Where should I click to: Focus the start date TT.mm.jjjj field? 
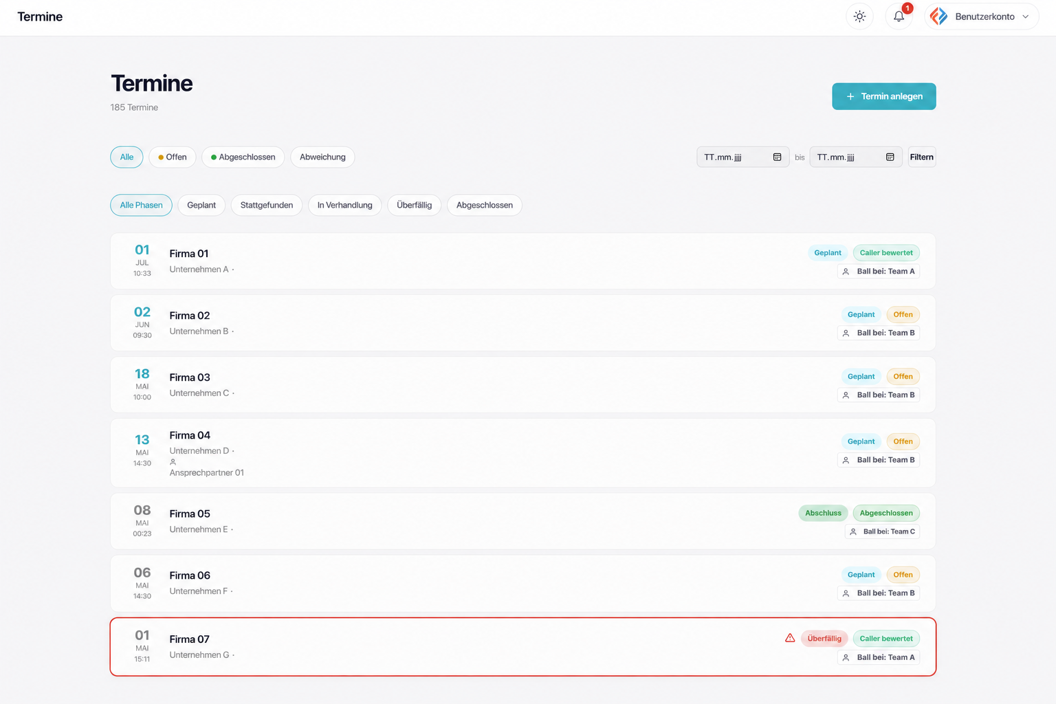[742, 157]
